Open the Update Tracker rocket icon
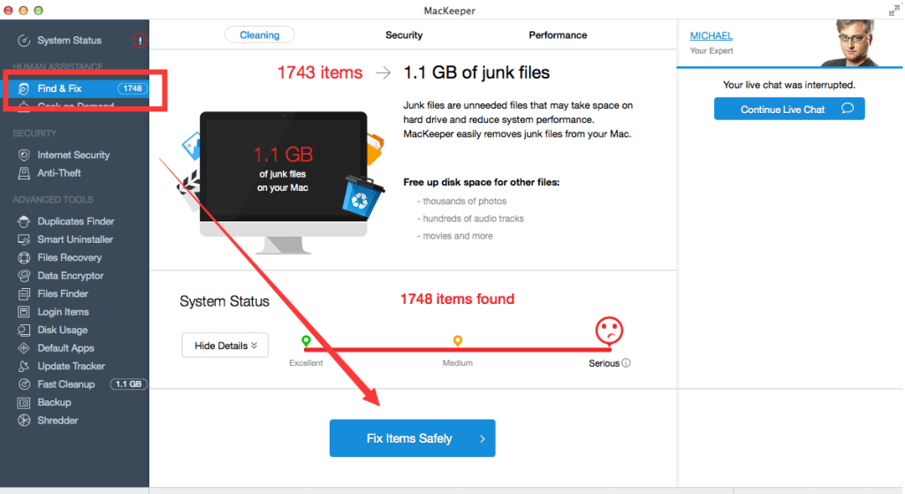The width and height of the screenshot is (905, 494). click(x=24, y=366)
